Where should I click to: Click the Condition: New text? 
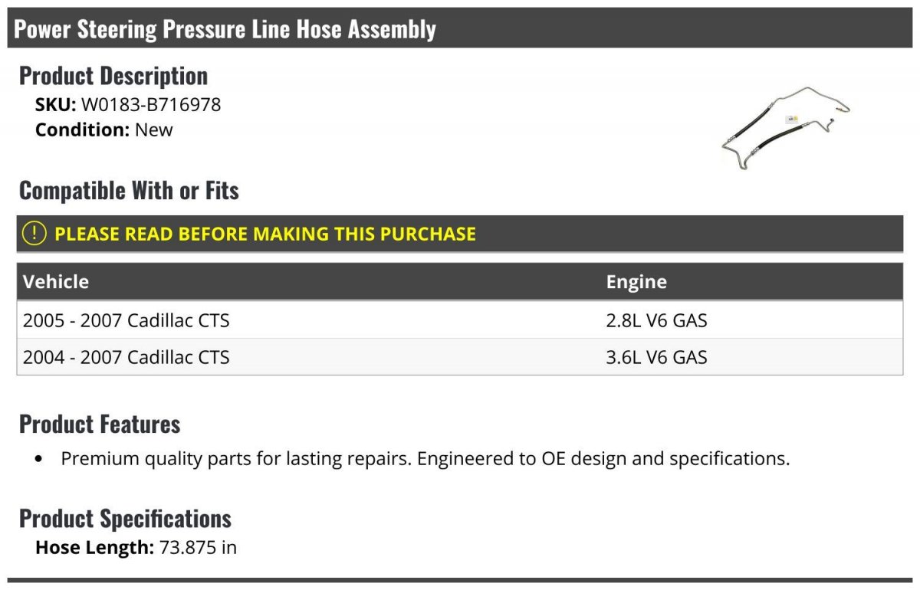click(x=104, y=129)
